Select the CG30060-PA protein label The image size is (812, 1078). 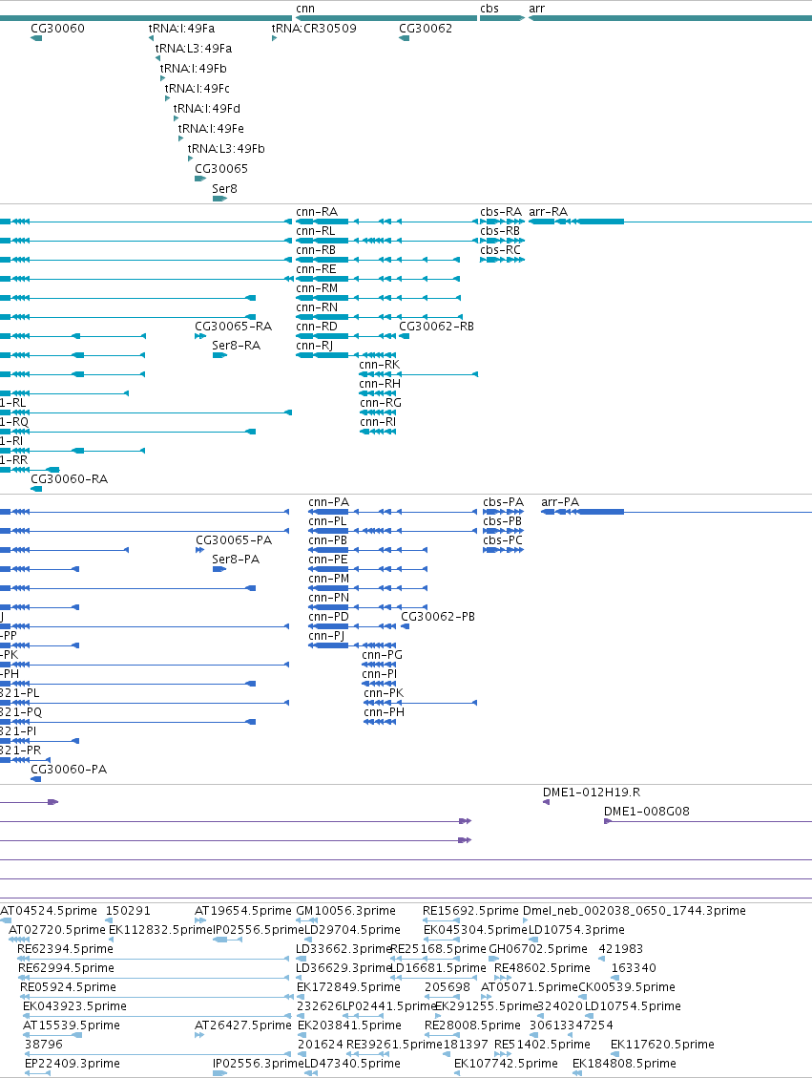[69, 770]
